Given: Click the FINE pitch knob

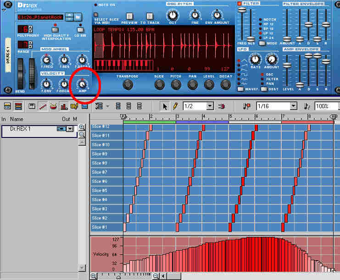Looking at the screenshot, I should [x=195, y=15].
